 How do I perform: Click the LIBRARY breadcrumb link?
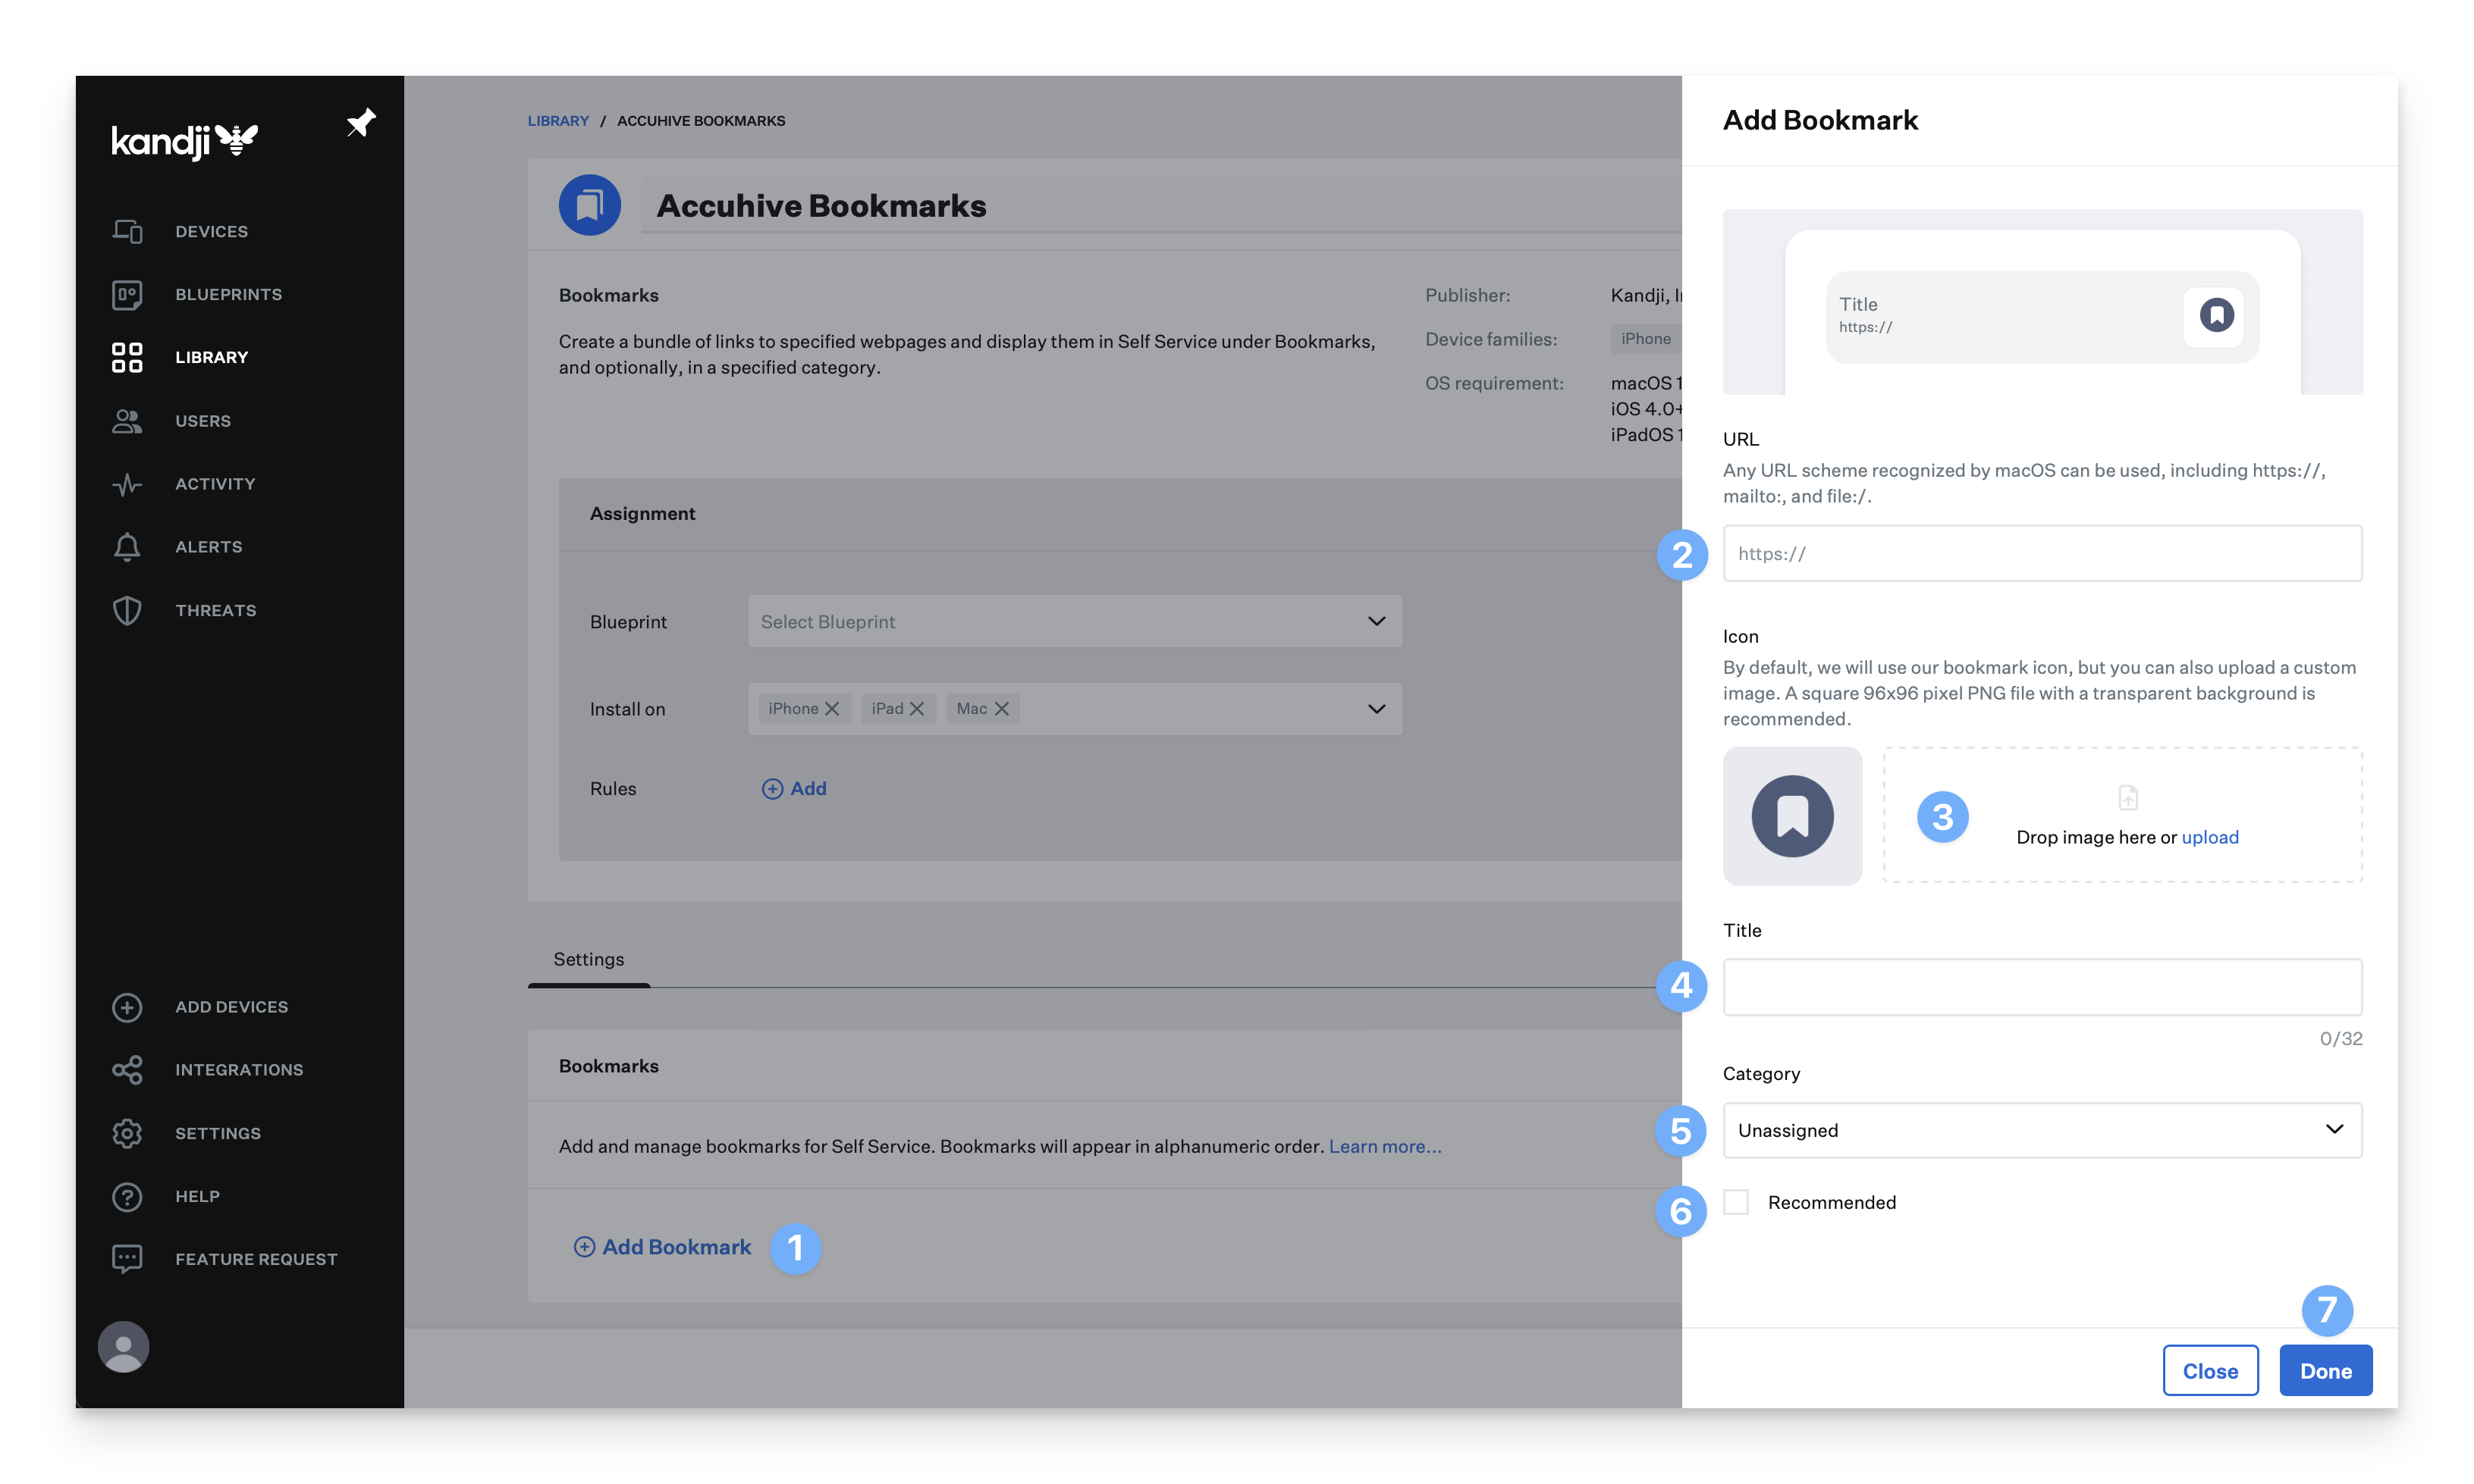(558, 121)
